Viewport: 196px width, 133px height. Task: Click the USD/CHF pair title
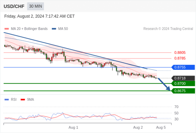point(14,6)
